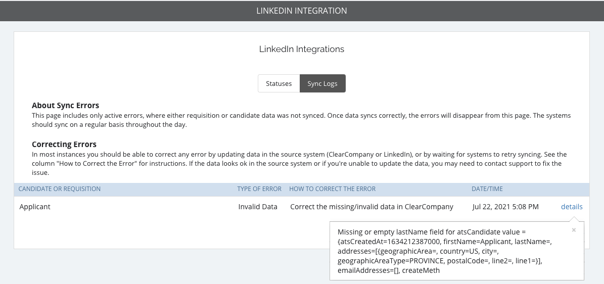Sort by Candidate or Requisition column header
This screenshot has width=604, height=284.
pyautogui.click(x=59, y=189)
